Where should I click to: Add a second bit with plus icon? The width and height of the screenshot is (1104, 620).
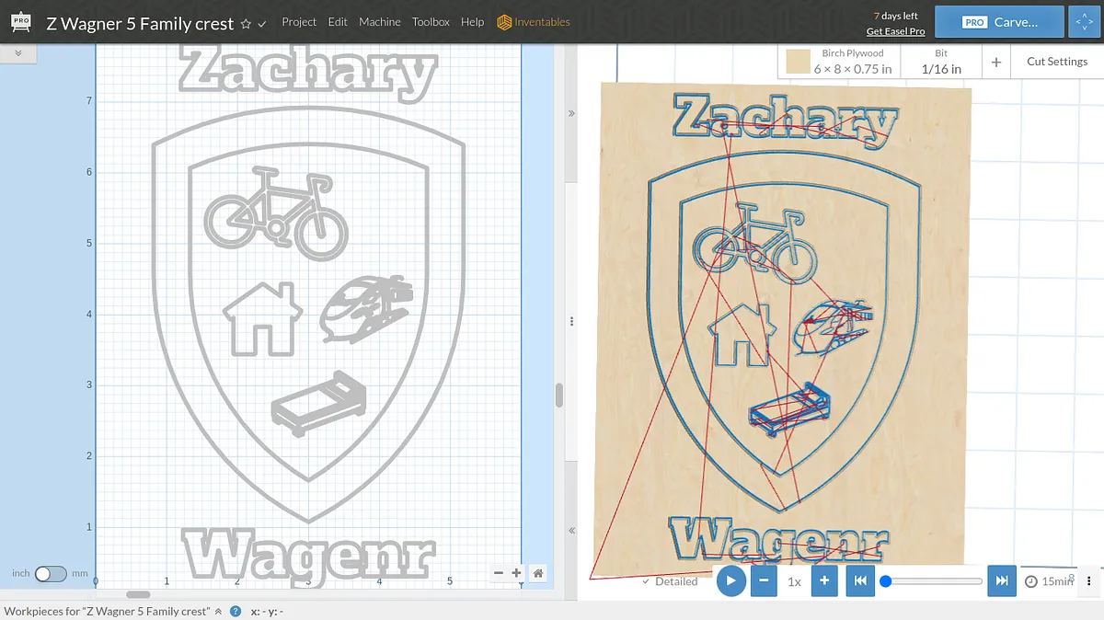[x=996, y=62]
